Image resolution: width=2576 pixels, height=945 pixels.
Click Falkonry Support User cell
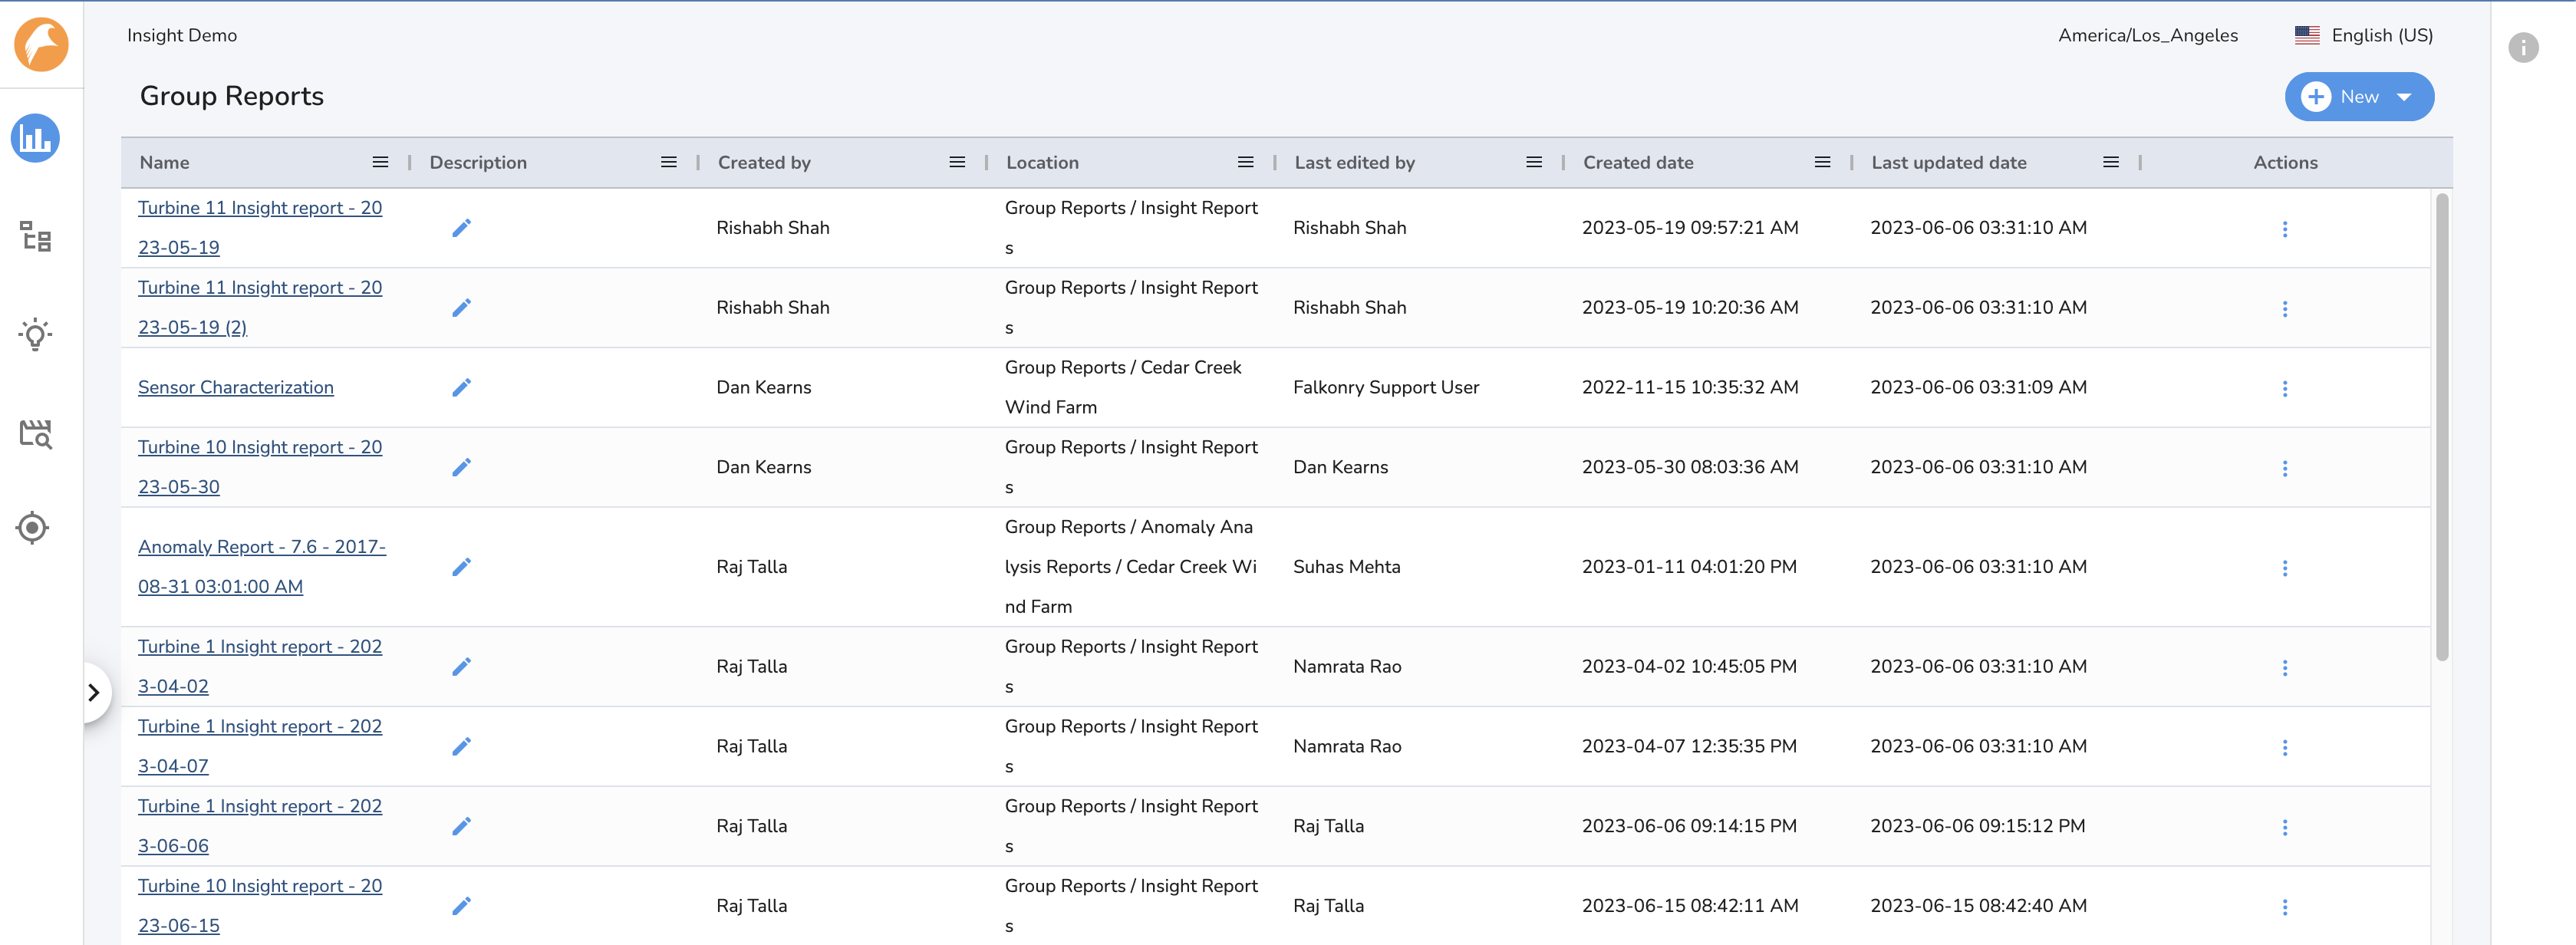coord(1385,387)
